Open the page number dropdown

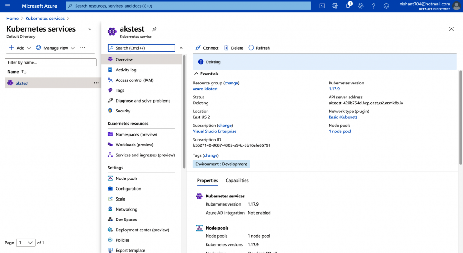point(25,243)
